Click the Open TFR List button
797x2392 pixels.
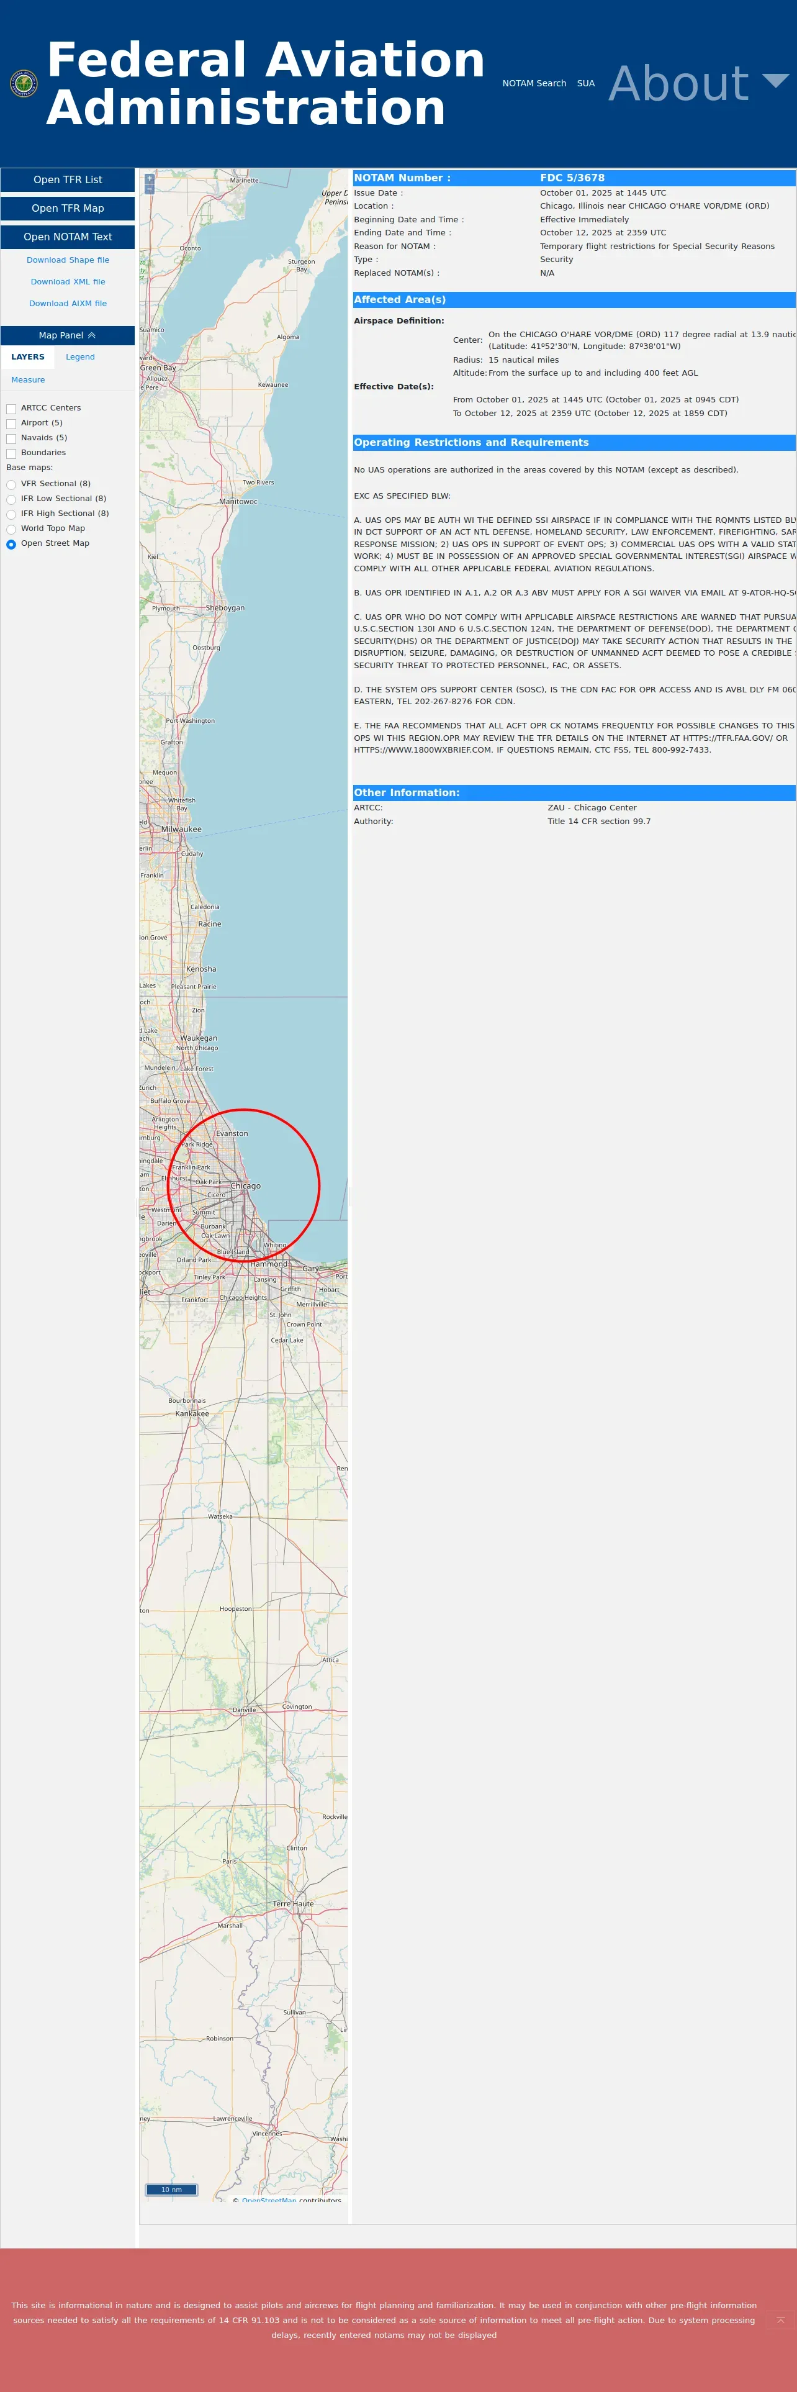point(68,180)
